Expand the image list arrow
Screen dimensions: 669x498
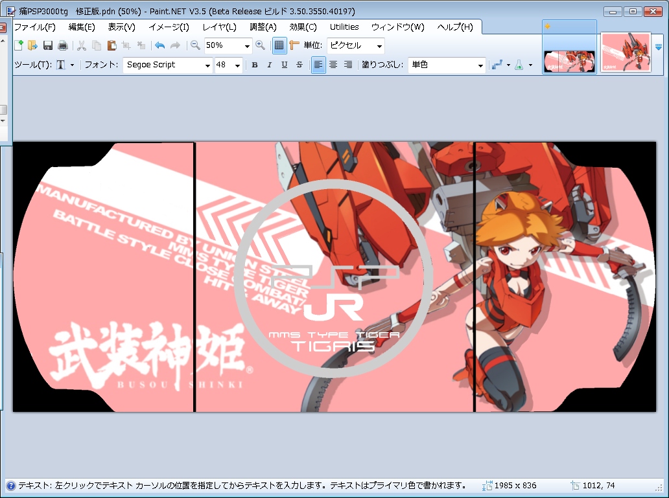click(659, 47)
